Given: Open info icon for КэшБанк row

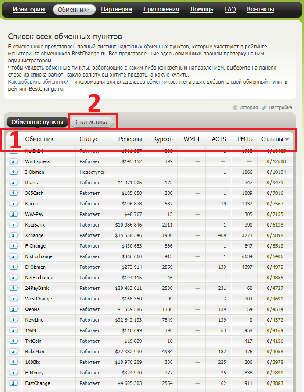Looking at the screenshot, I should (x=14, y=225).
